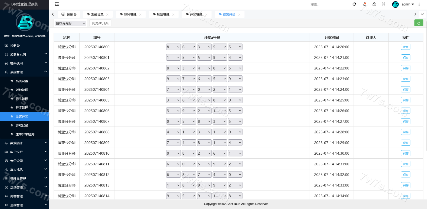Close the 系统设置 tab
The height and width of the screenshot is (209, 427).
[107, 15]
